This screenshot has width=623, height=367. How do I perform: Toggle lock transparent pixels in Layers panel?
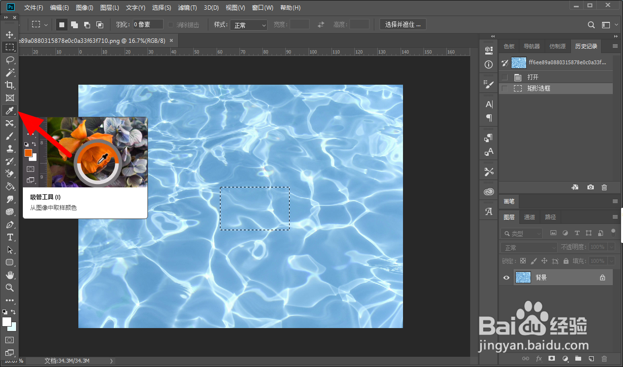click(x=523, y=261)
